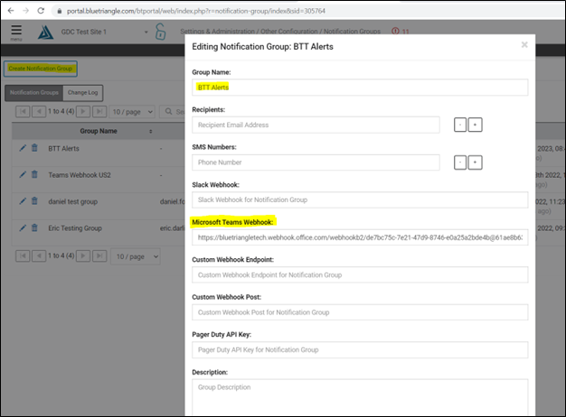Click trash icon for Eric Testing Group

pyautogui.click(x=34, y=228)
